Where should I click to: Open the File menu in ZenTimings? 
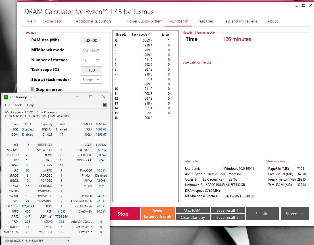coord(8,105)
